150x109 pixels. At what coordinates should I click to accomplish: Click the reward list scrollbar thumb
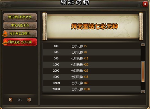tap(143, 72)
